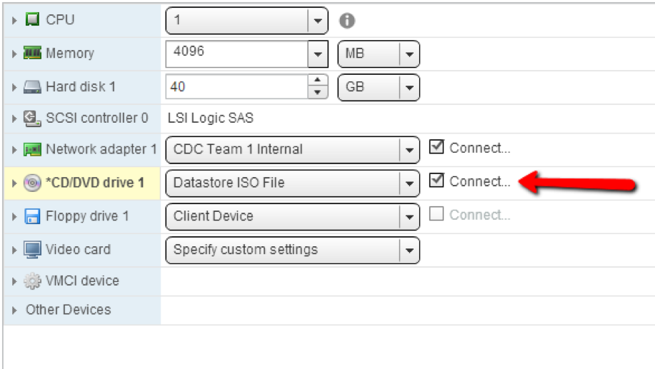
Task: Open the Video card settings dropdown
Action: (x=409, y=250)
